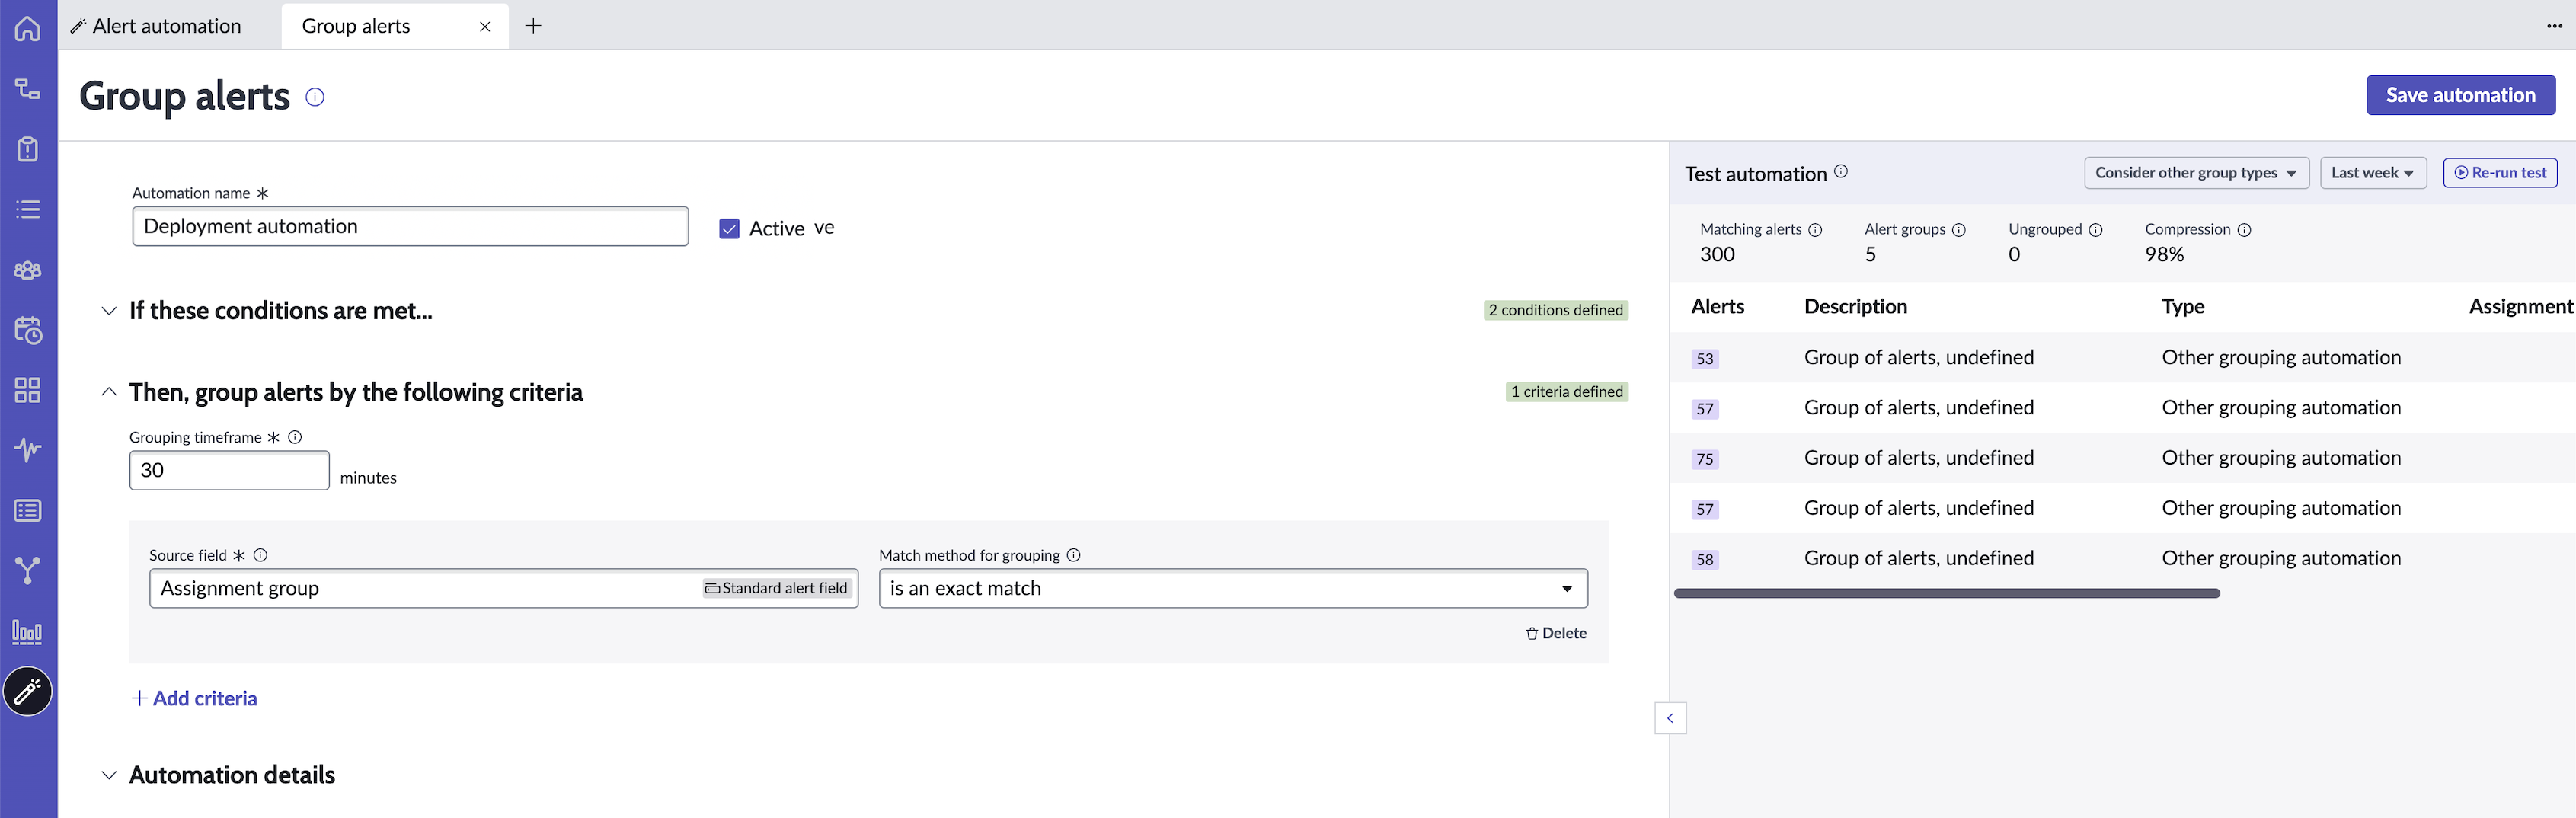Collapse the test panel with chevron button
This screenshot has width=2576, height=818.
pyautogui.click(x=1670, y=718)
